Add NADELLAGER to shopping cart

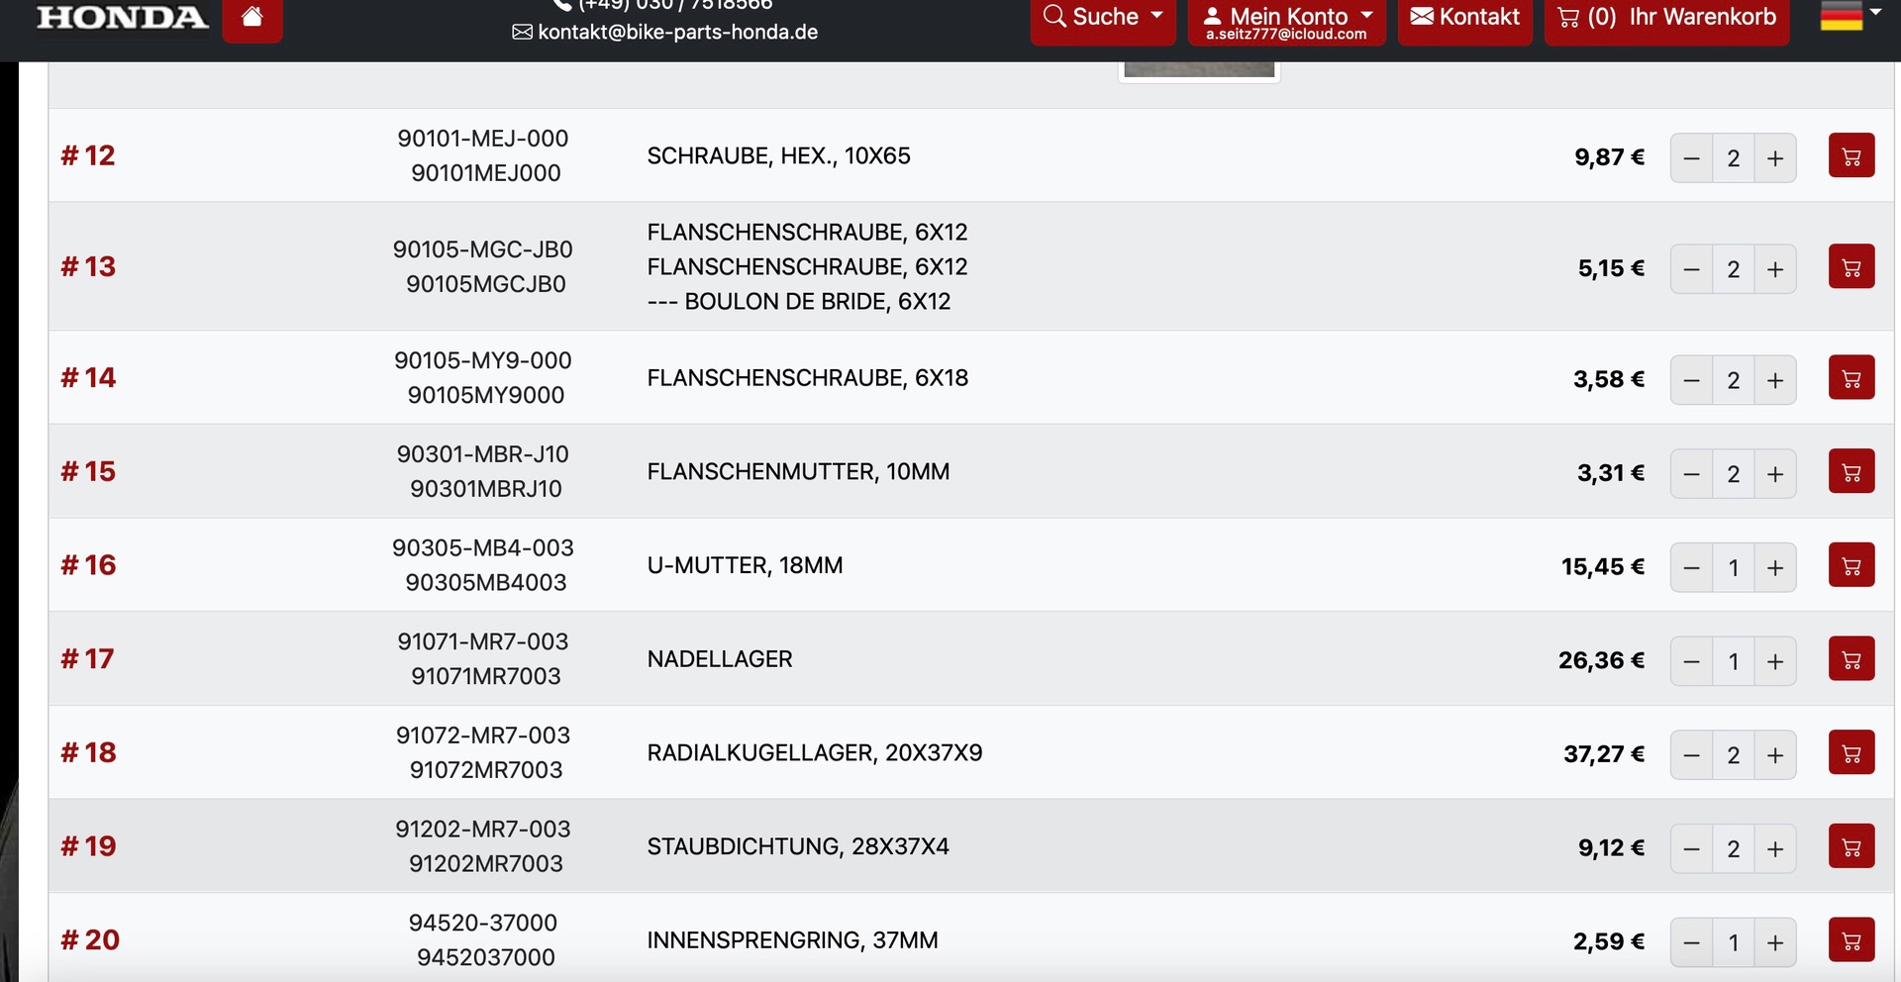1851,659
